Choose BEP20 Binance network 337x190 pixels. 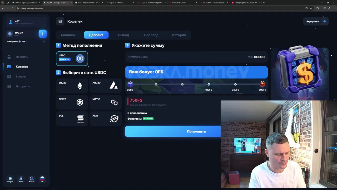coord(72,102)
